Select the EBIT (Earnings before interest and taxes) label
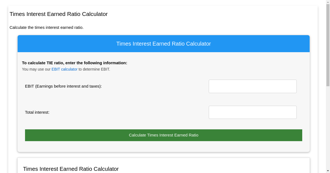The height and width of the screenshot is (173, 330). tap(64, 86)
